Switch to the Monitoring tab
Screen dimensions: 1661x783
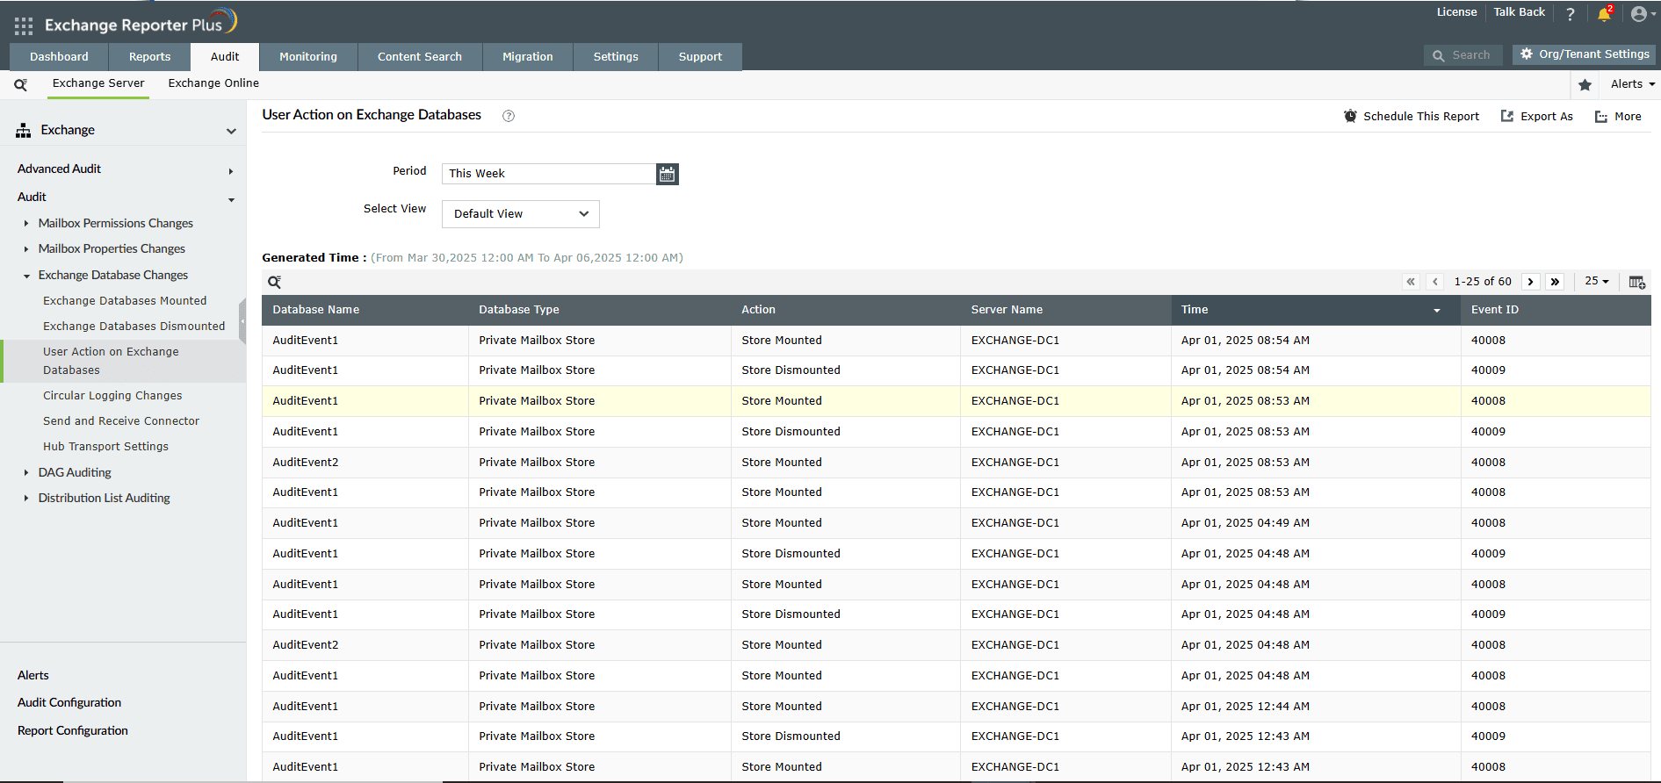click(308, 57)
